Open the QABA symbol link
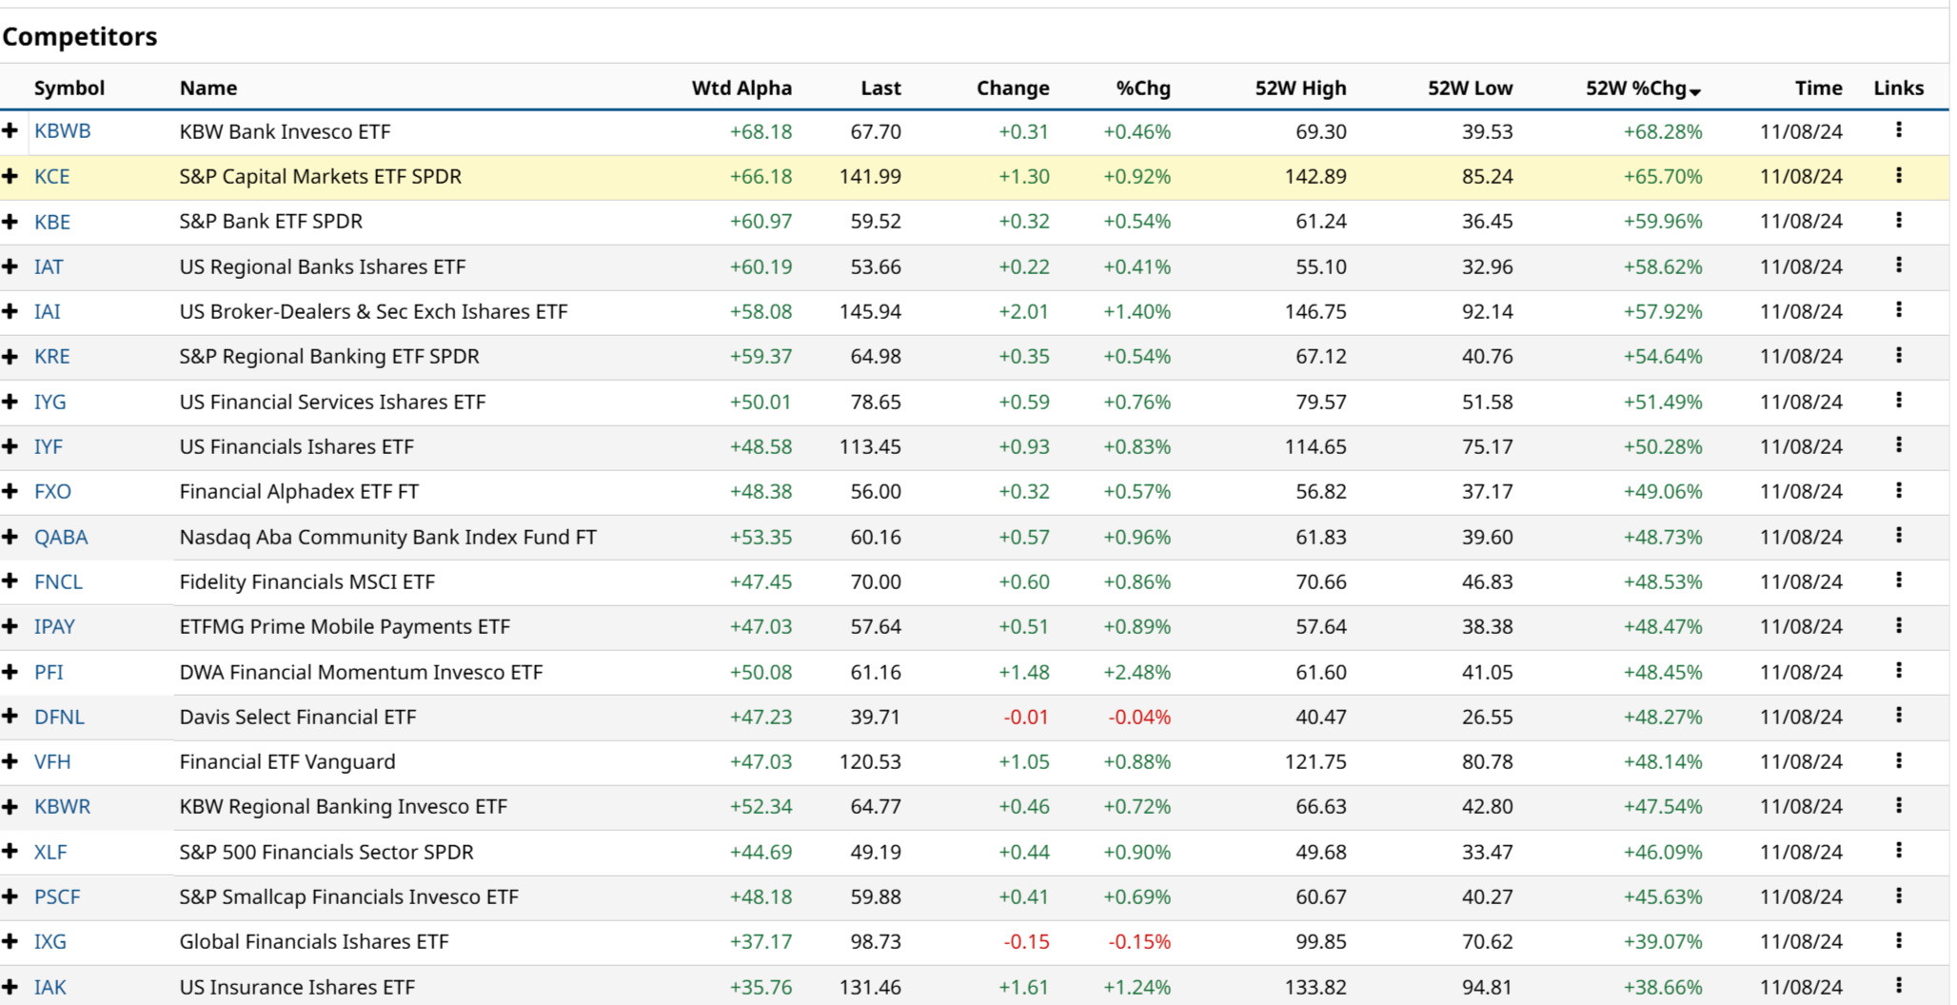This screenshot has width=1957, height=1005. (61, 537)
